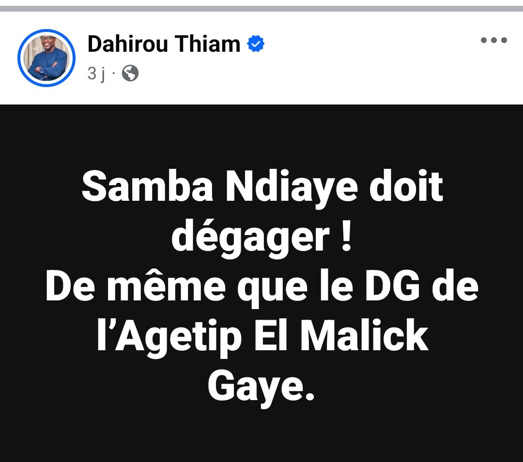Click the word "doit" in first line
This screenshot has height=462, width=523.
tap(406, 186)
